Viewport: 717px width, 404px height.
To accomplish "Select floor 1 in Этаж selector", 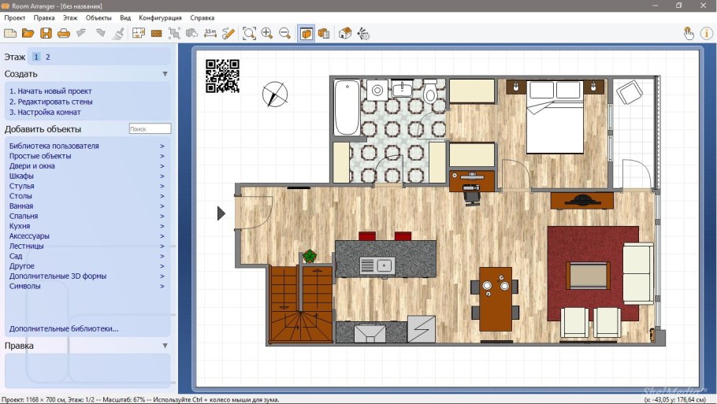I will (36, 57).
